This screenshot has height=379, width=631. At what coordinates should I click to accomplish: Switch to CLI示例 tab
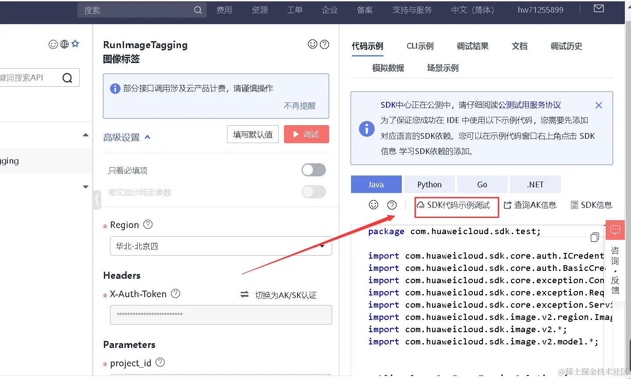pyautogui.click(x=420, y=46)
